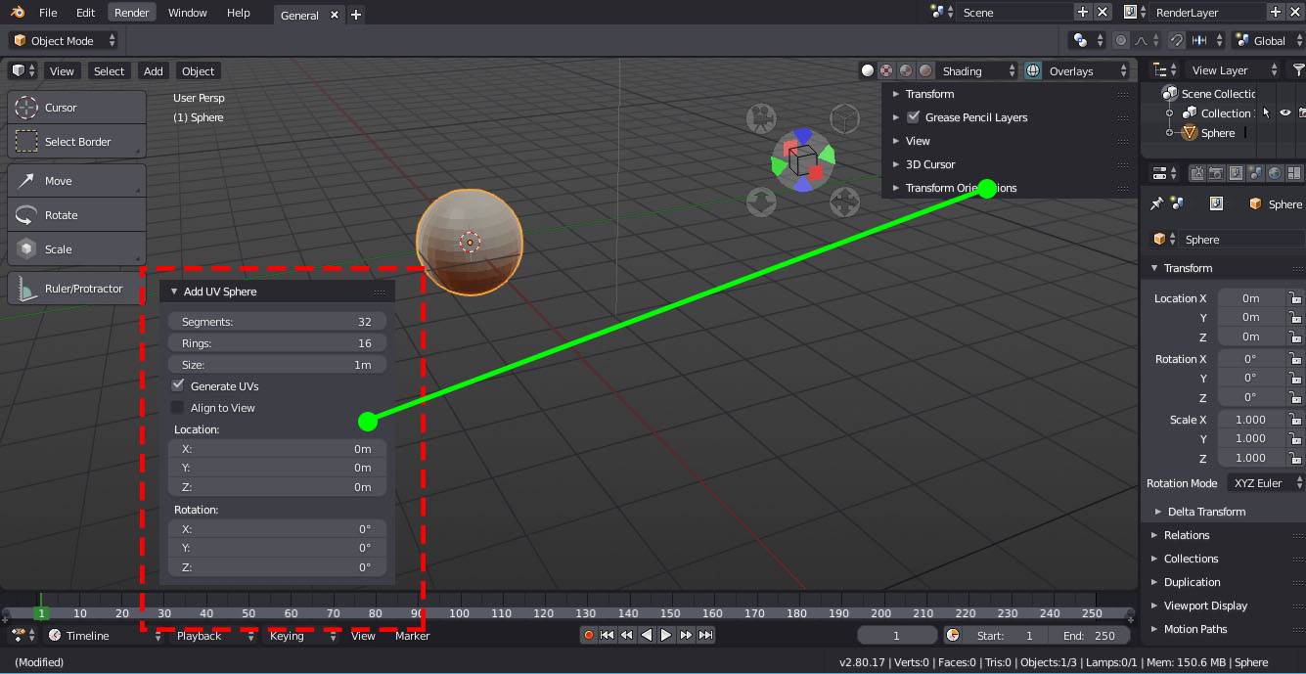Activate the Move tool

pyautogui.click(x=76, y=181)
